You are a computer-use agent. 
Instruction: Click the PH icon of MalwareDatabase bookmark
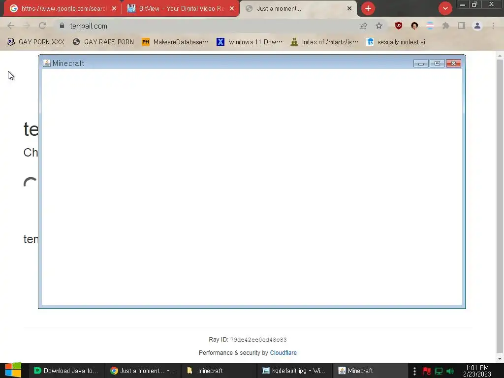[146, 42]
